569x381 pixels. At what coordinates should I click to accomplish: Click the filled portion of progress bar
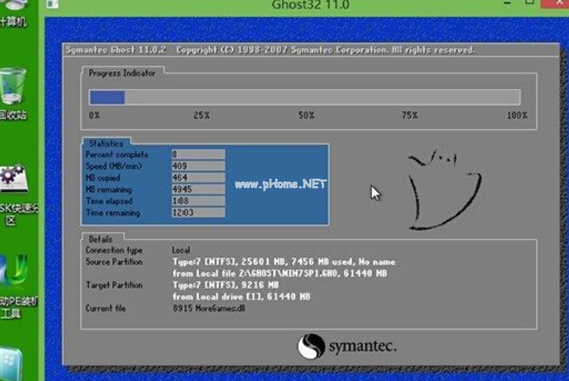(x=107, y=97)
